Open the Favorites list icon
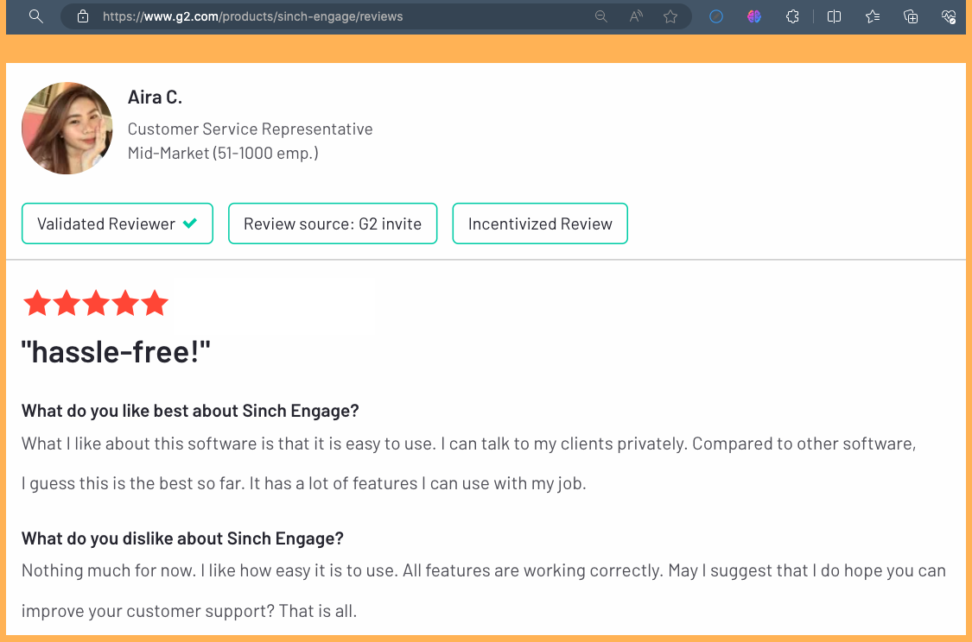Image resolution: width=972 pixels, height=642 pixels. [x=872, y=16]
